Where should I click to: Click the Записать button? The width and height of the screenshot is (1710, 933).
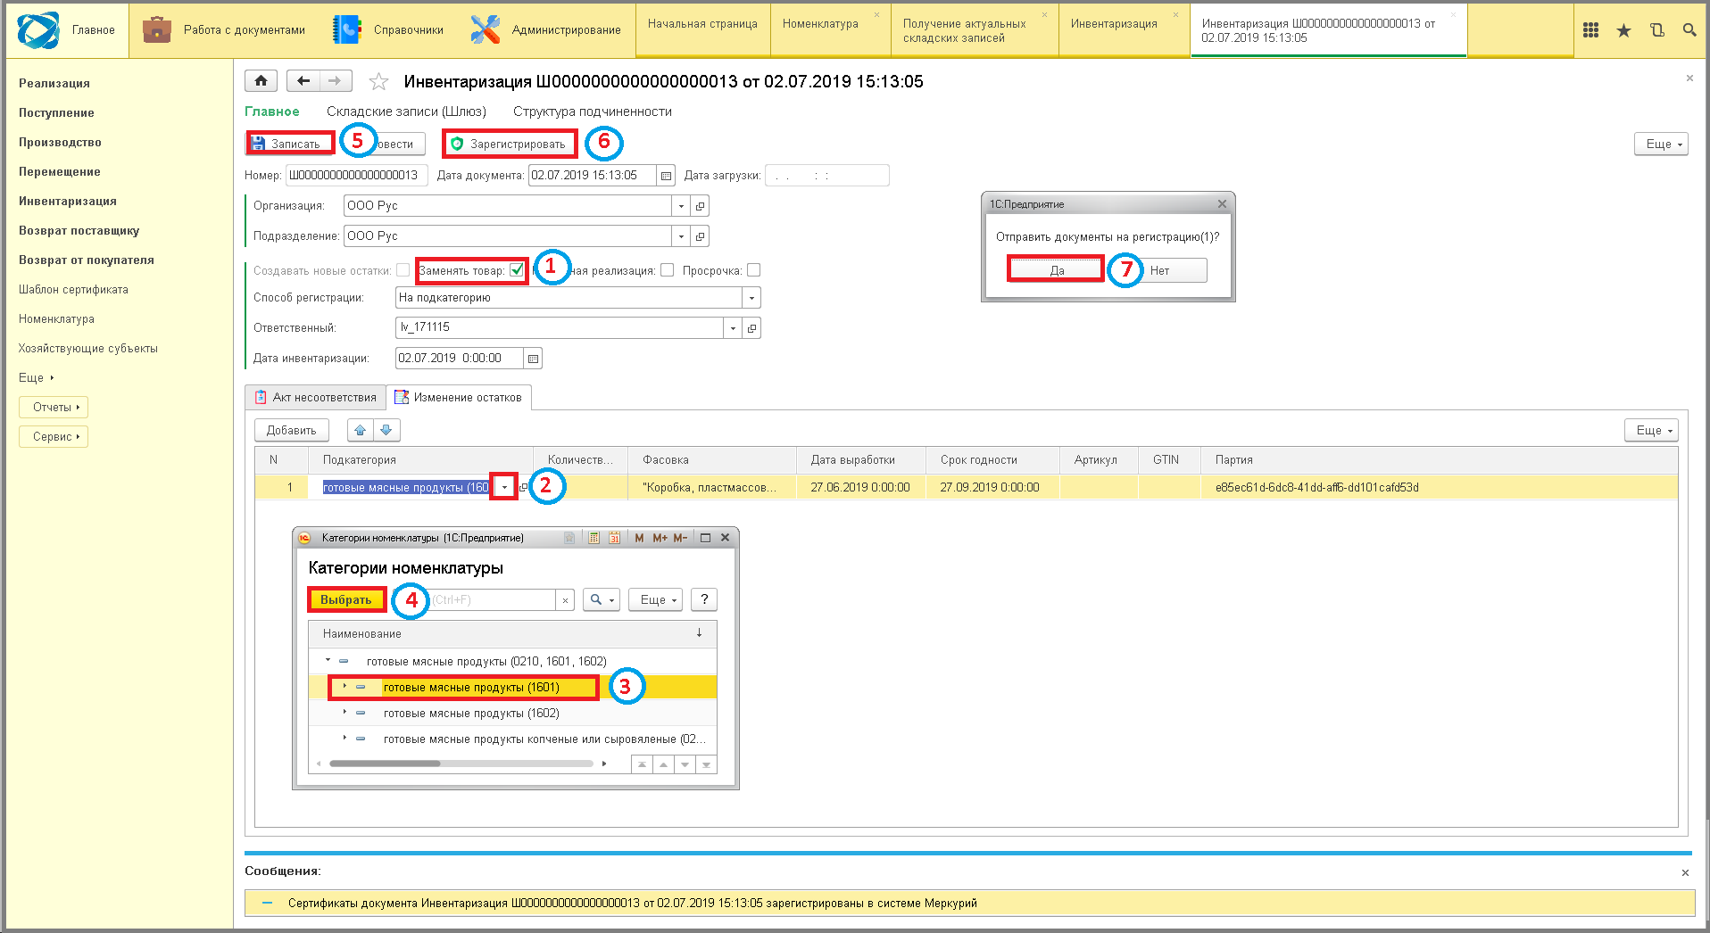coord(290,144)
